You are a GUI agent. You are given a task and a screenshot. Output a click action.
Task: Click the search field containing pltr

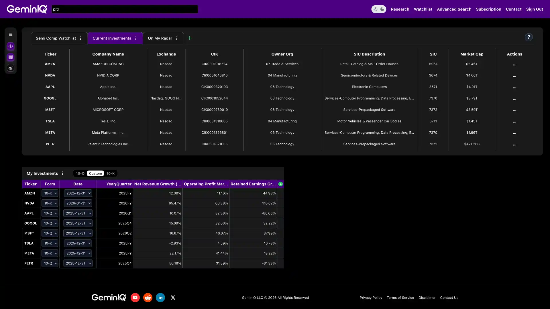pos(125,9)
